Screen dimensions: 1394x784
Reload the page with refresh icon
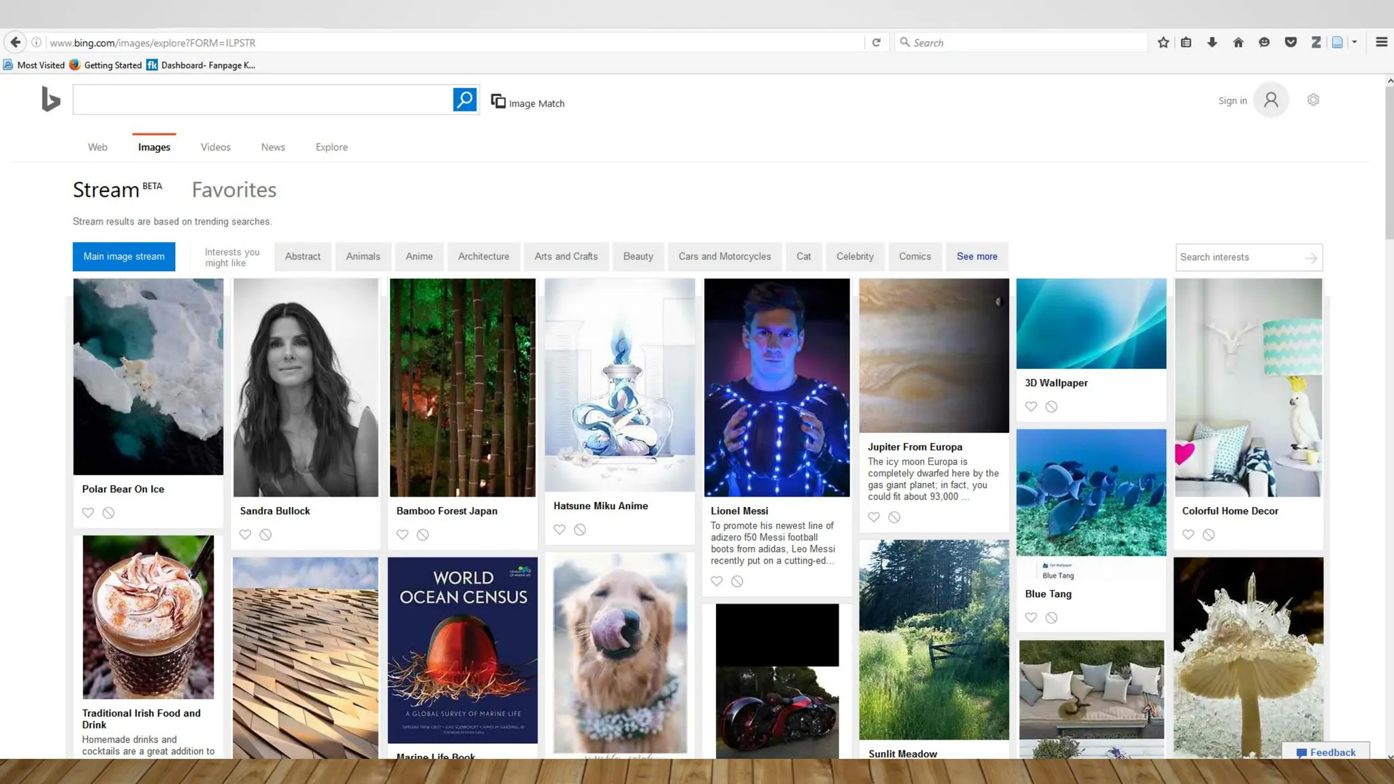point(876,42)
